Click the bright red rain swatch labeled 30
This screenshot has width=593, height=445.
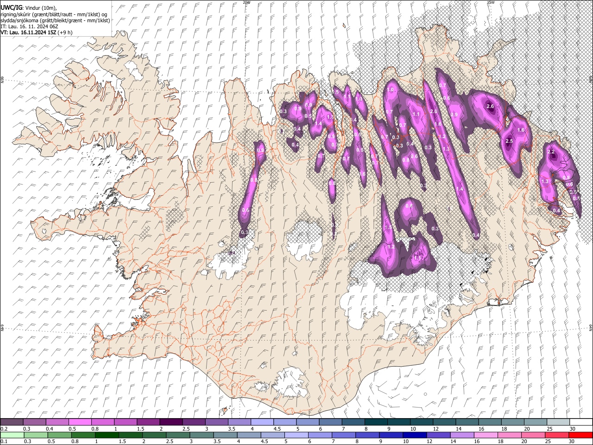[x=580, y=435]
